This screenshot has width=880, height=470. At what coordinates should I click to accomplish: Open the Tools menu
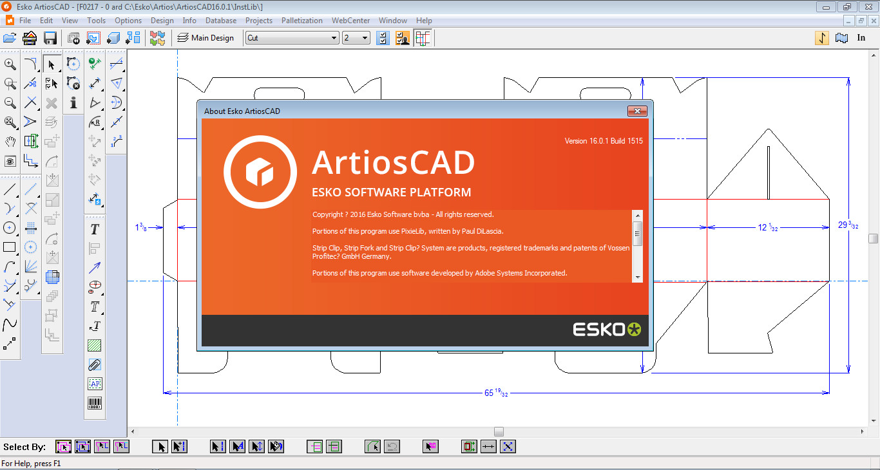(x=96, y=21)
